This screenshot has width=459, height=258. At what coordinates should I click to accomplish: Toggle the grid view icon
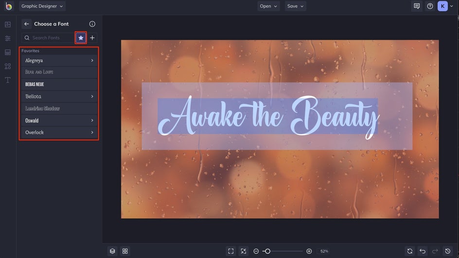(125, 251)
